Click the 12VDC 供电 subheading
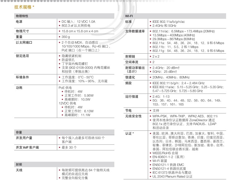 pyautogui.click(x=67, y=103)
